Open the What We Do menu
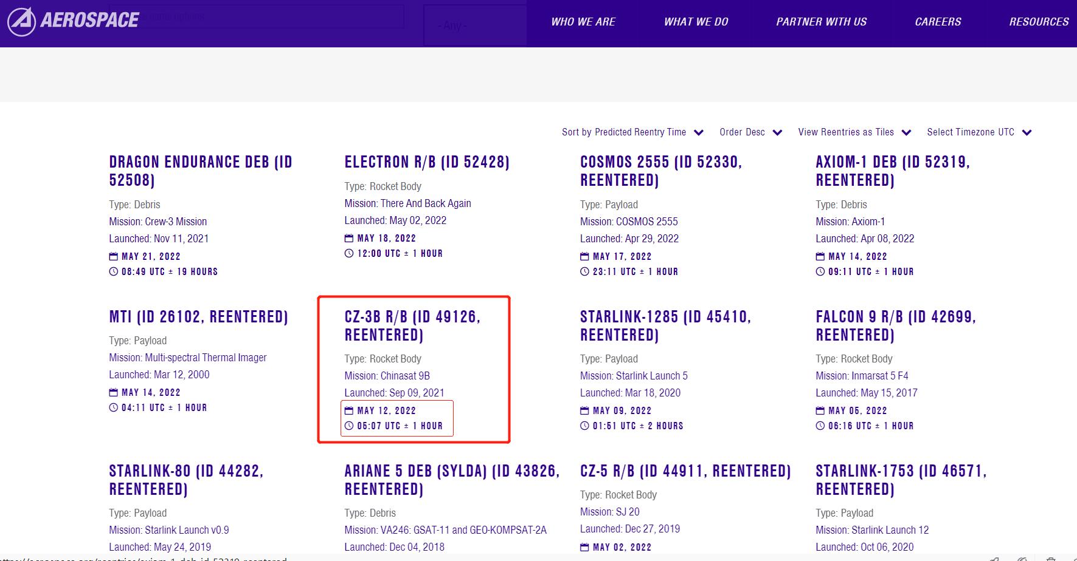1077x561 pixels. [696, 22]
